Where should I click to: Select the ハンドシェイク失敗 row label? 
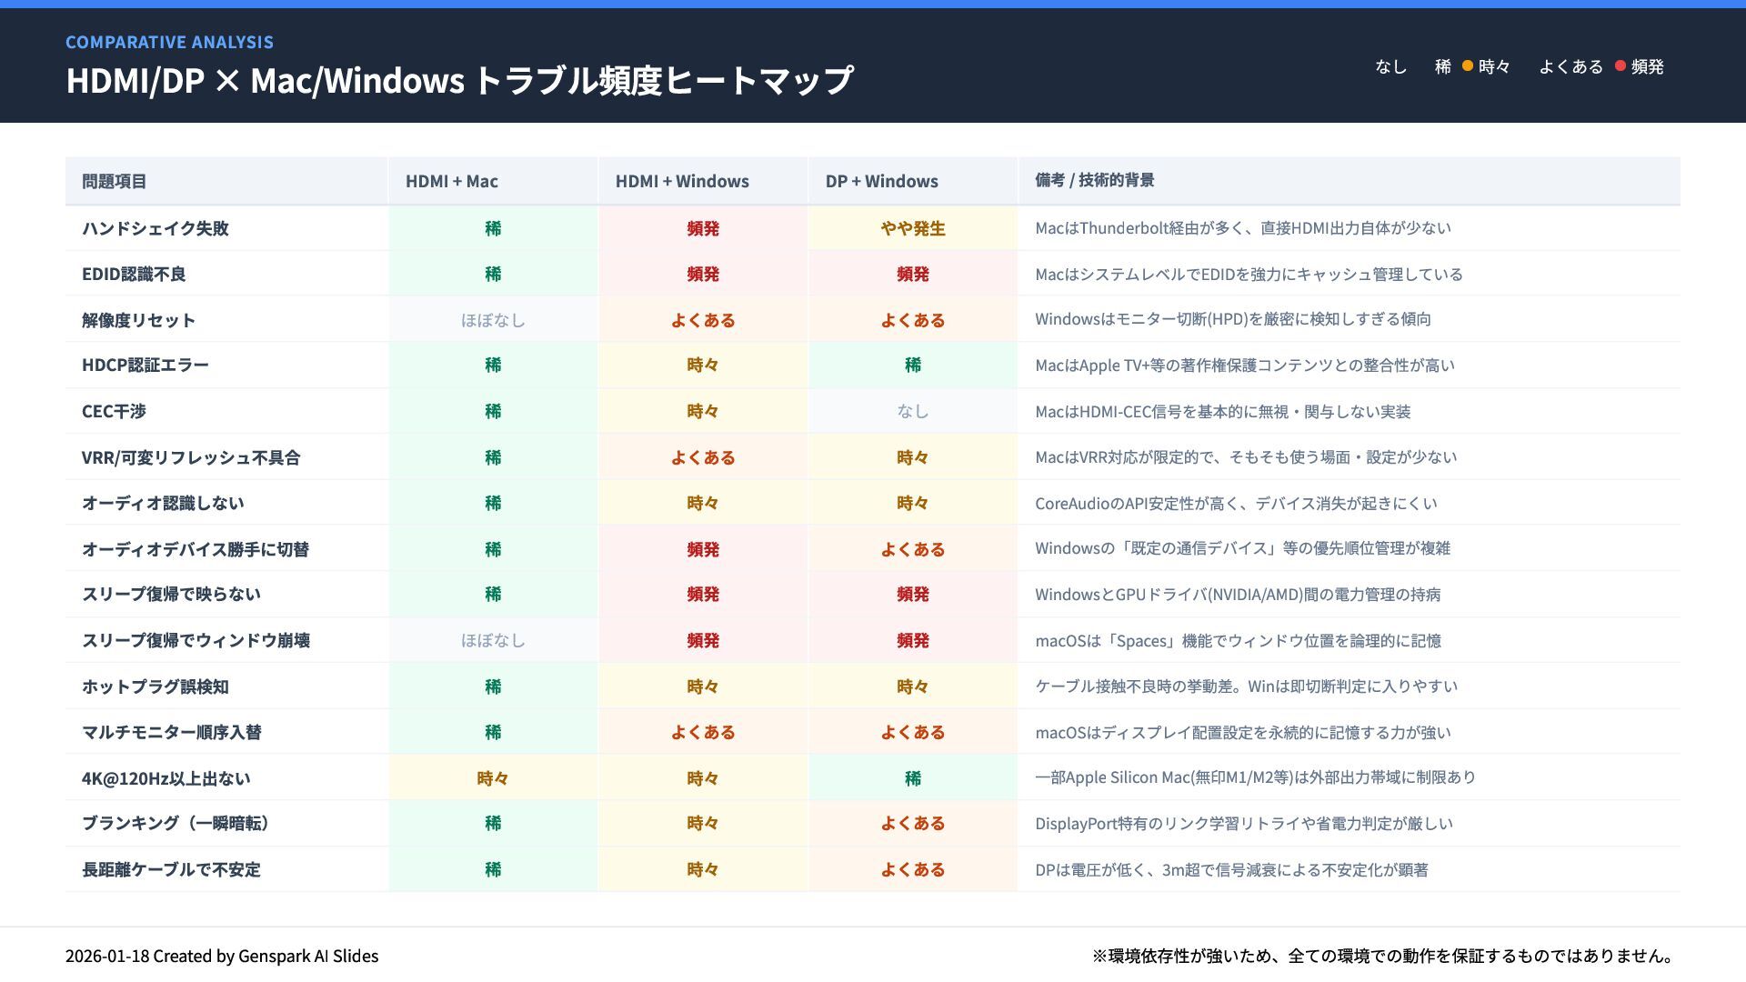click(156, 228)
